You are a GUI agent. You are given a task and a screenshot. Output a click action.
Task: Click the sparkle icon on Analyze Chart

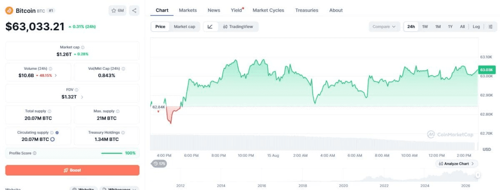[x=441, y=164]
